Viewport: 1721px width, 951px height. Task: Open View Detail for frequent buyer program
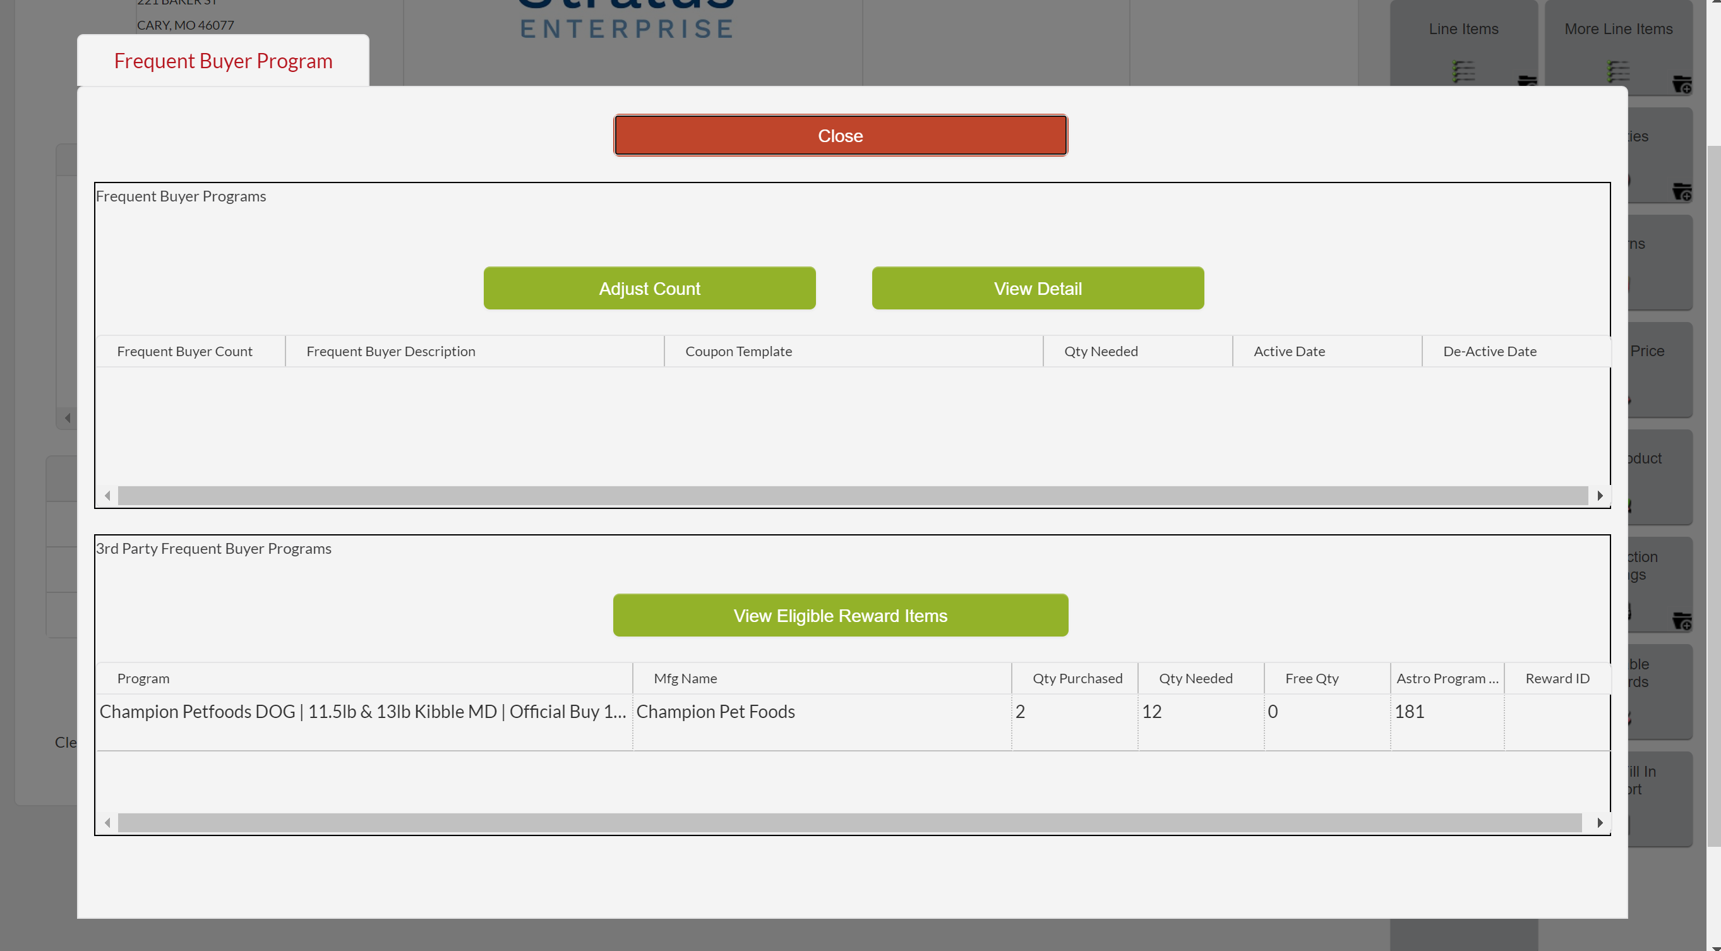tap(1037, 289)
